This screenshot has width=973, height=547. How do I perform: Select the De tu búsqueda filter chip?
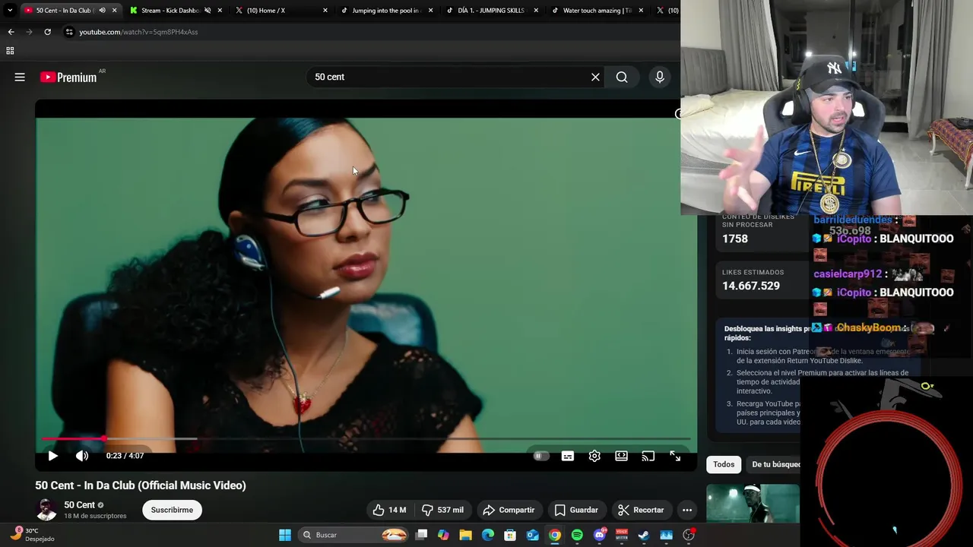775,464
